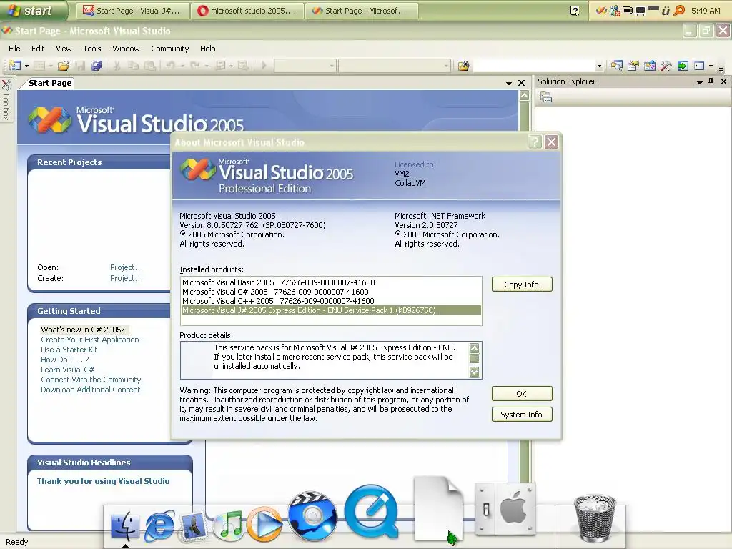Viewport: 732px width, 549px height.
Task: Click the Properties icon in Solution Explorer
Action: tap(546, 97)
